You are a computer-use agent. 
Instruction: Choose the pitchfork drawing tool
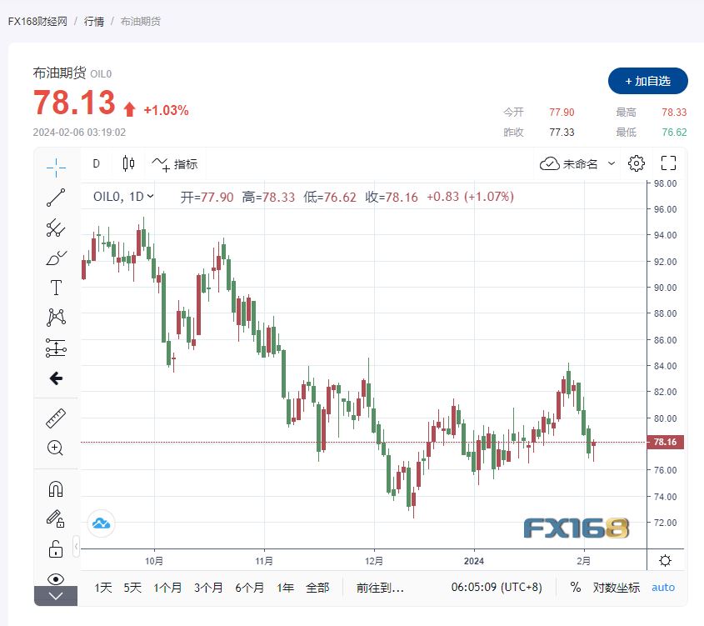pos(56,228)
